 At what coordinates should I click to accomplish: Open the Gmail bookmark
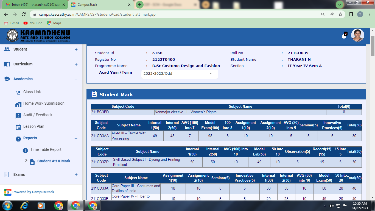tap(12, 23)
